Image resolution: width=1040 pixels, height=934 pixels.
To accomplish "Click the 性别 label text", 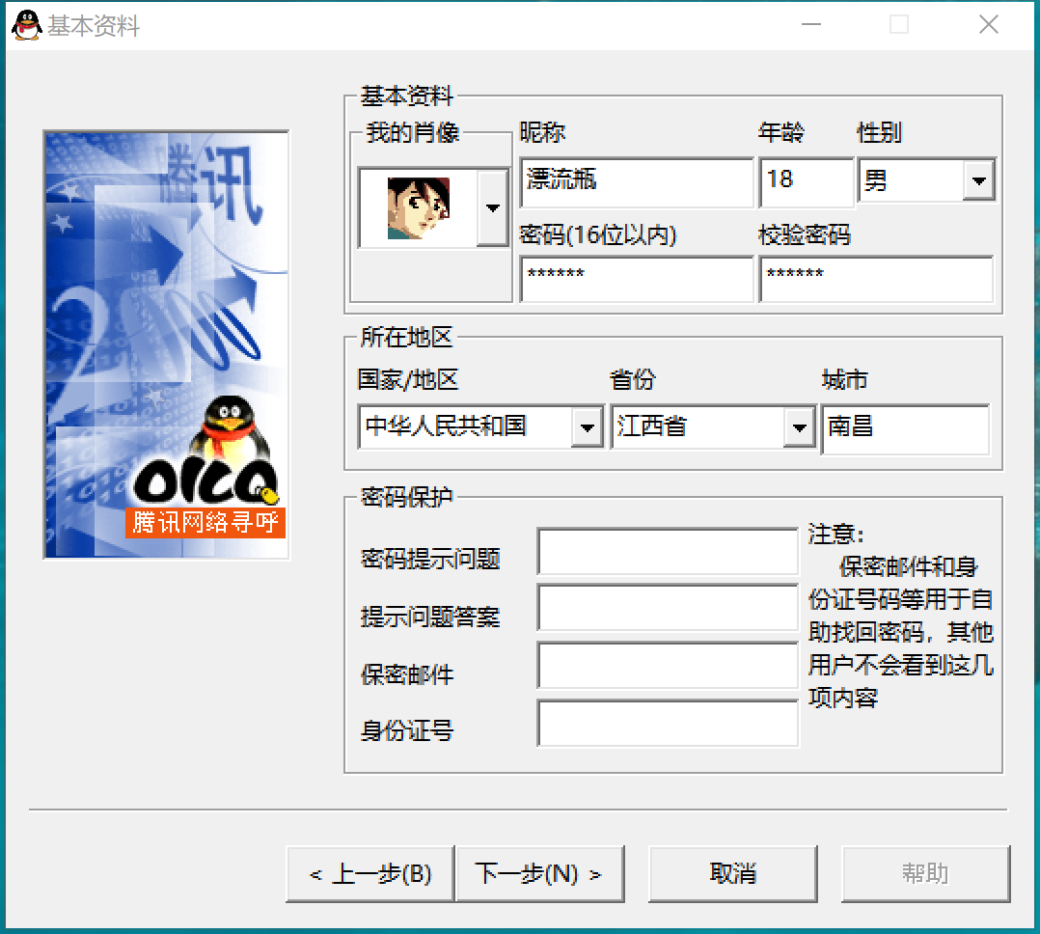I will click(879, 133).
